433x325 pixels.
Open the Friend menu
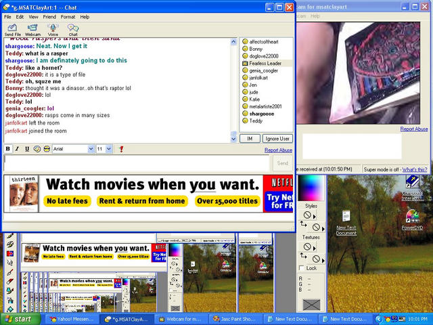point(49,17)
